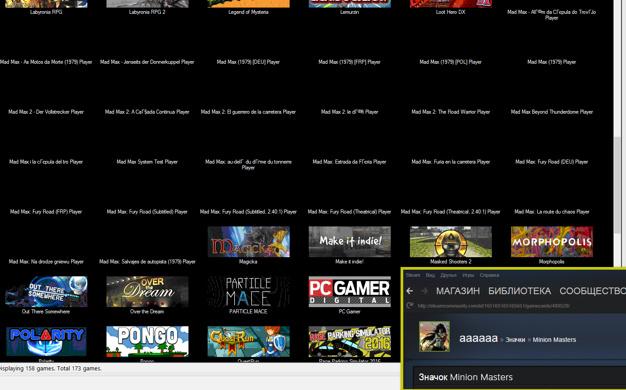Click the PARTICLE MACE game thumbnail
The height and width of the screenshot is (390, 626).
tap(249, 291)
